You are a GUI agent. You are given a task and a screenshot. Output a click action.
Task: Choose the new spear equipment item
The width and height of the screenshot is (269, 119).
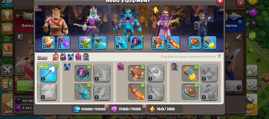[48, 74]
